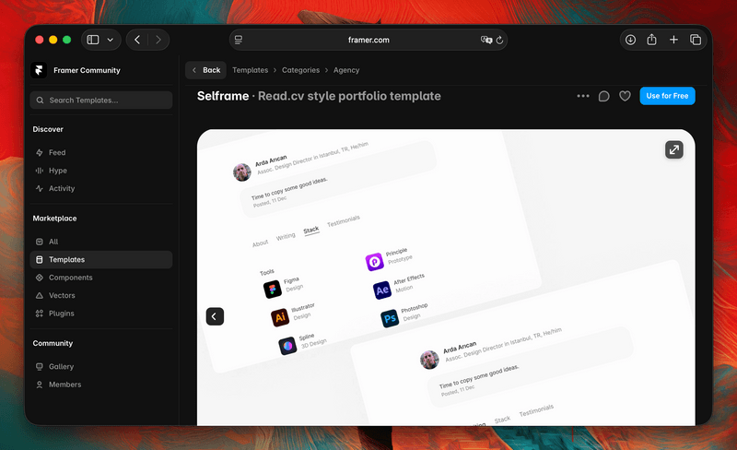Reload the page with refresh icon
This screenshot has width=737, height=450.
click(x=499, y=40)
